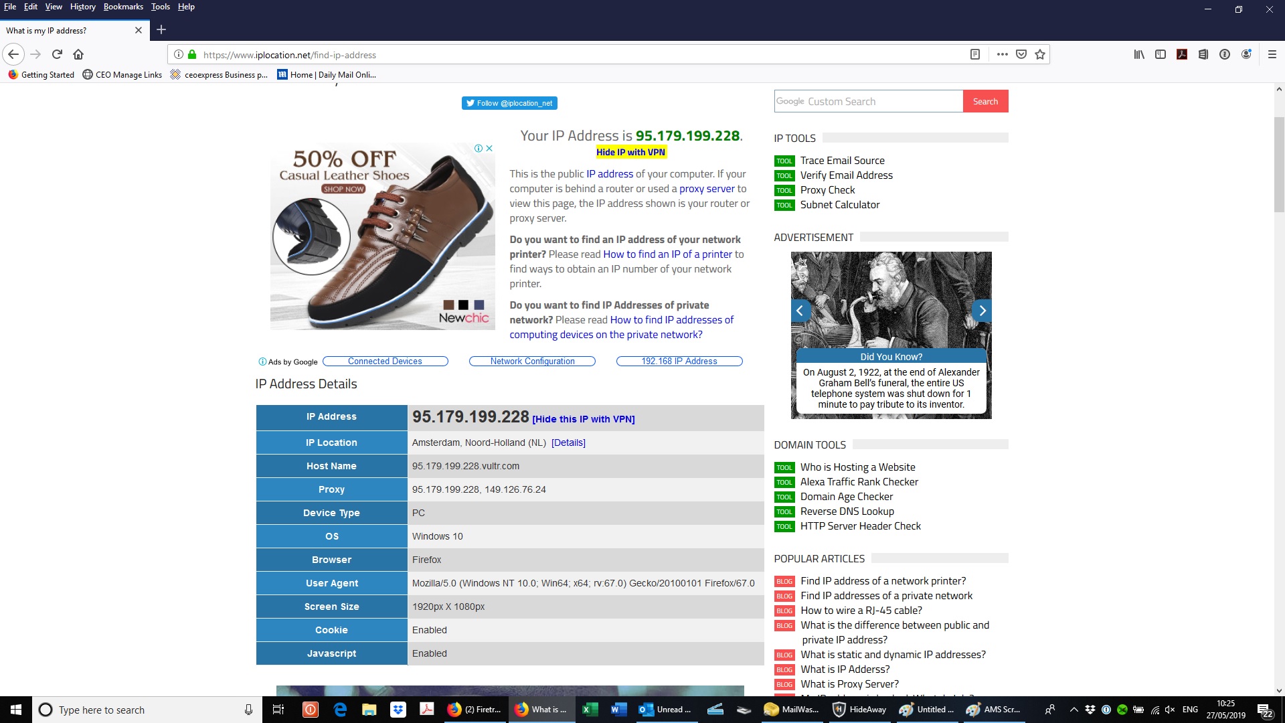Reload the current page

(x=57, y=54)
